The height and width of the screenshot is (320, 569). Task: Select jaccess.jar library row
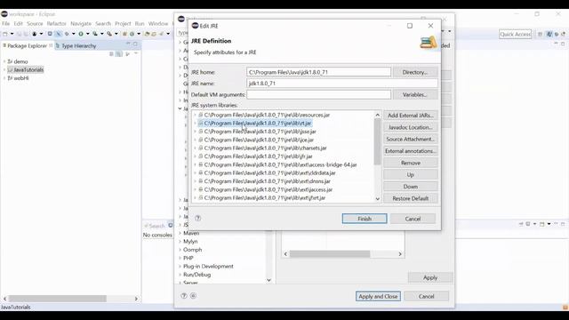point(268,189)
